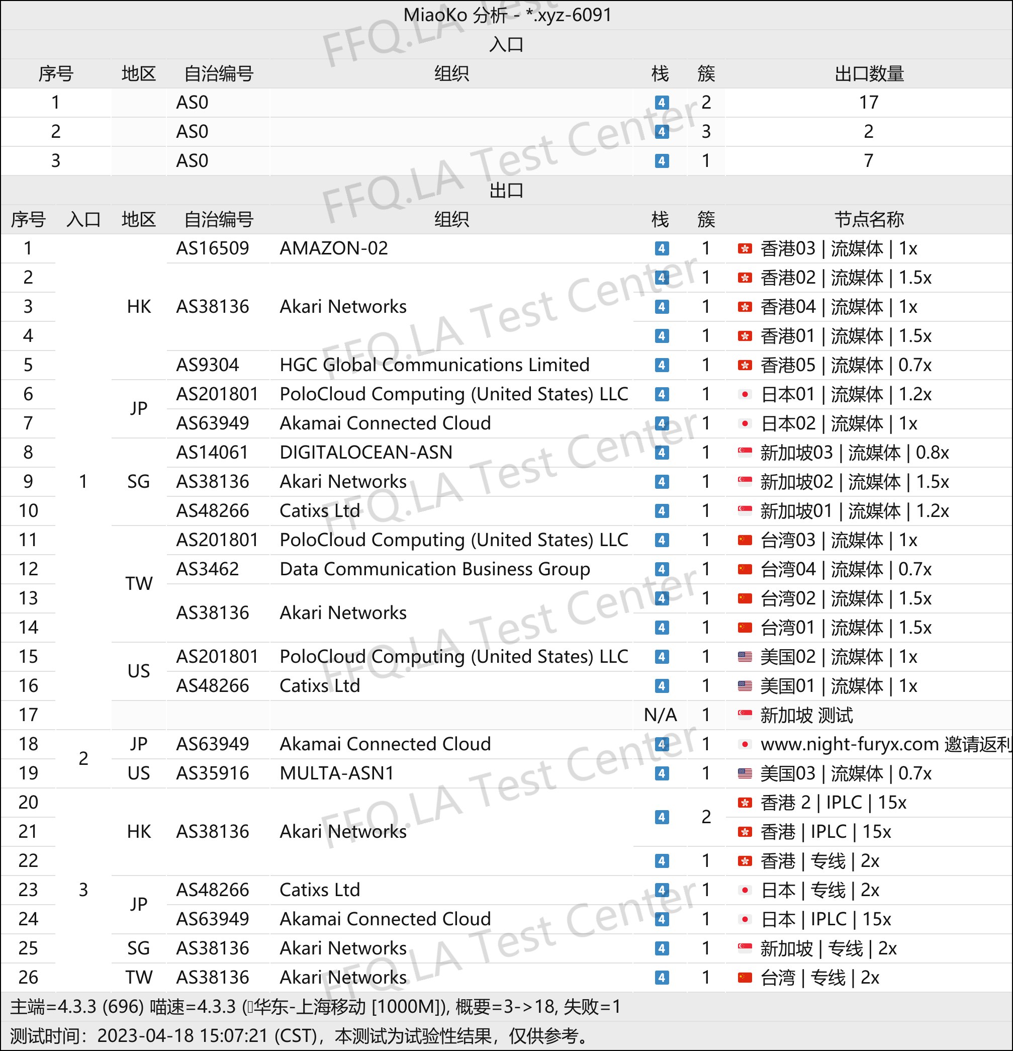The width and height of the screenshot is (1013, 1051).
Task: Click the SG region cell for entrance 1
Action: [x=139, y=482]
